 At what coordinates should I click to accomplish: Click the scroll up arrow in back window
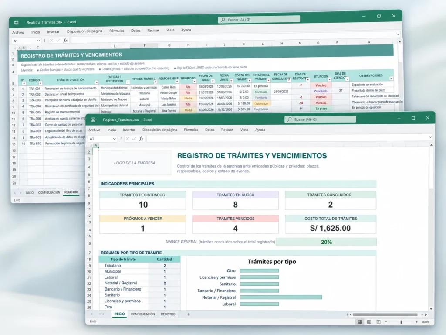(x=400, y=41)
